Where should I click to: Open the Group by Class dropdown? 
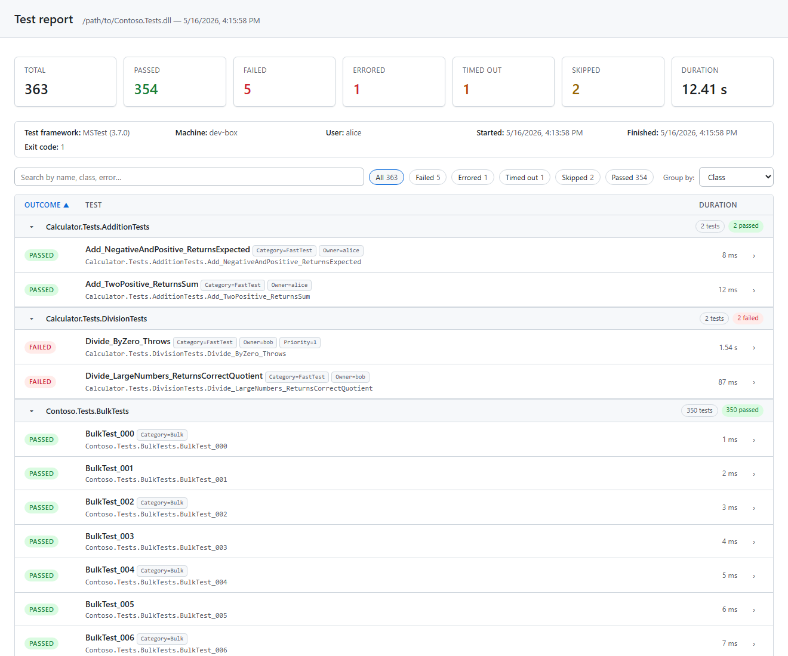pos(736,177)
